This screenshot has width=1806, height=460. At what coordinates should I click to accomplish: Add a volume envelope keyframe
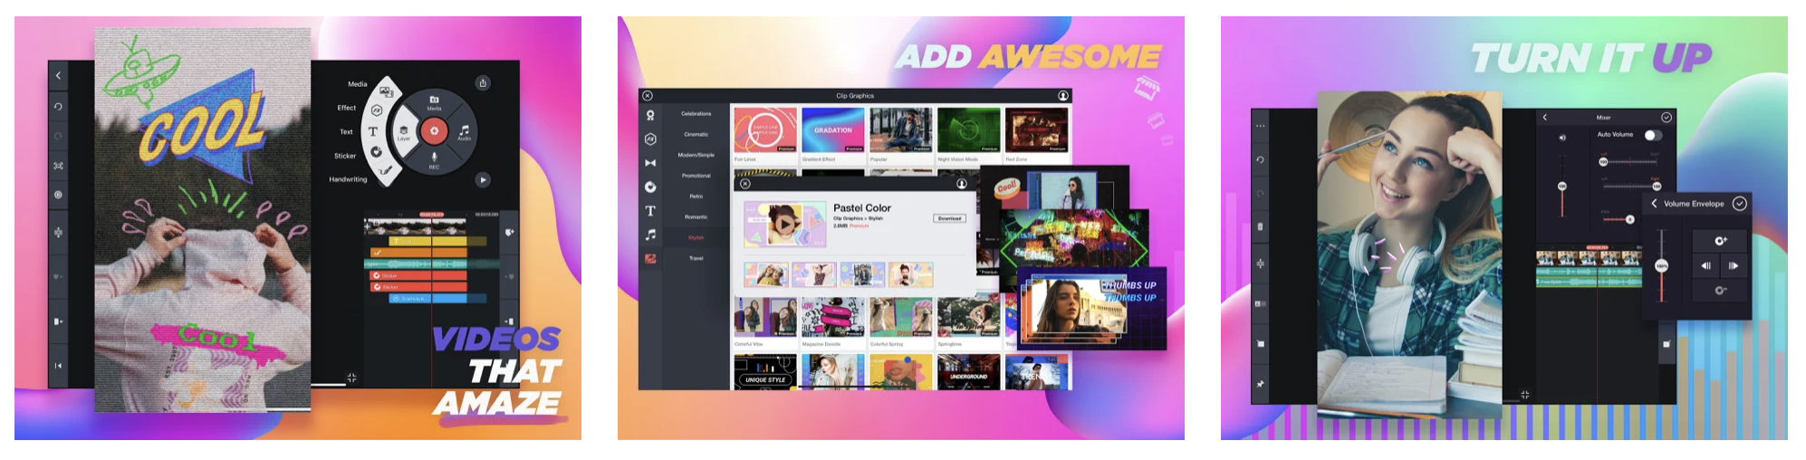pos(1720,241)
